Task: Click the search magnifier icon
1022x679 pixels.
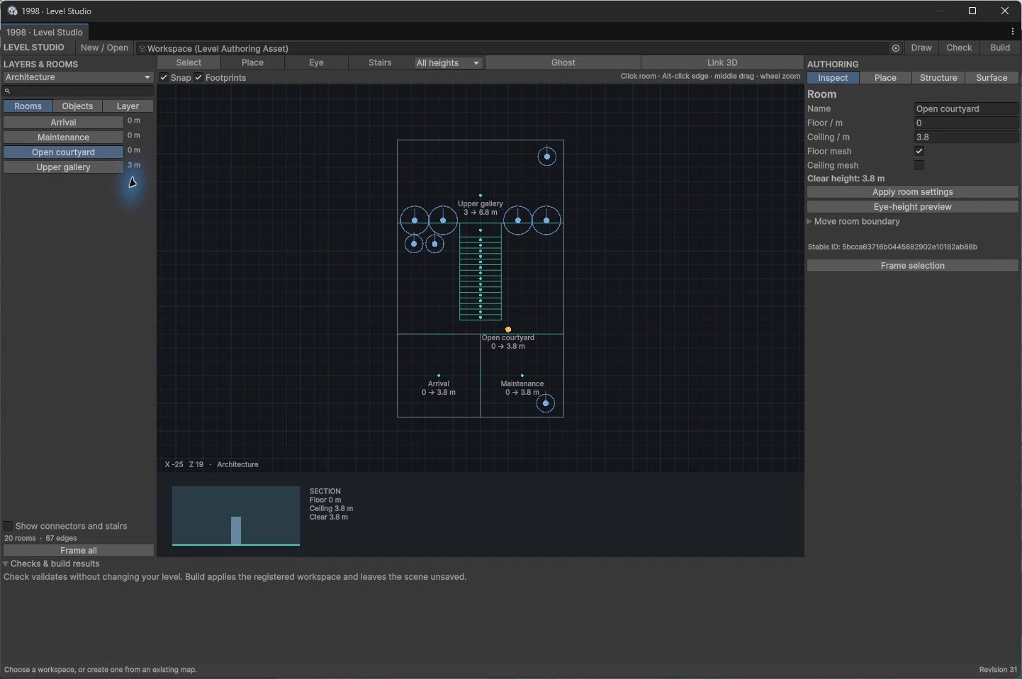Action: coord(7,91)
